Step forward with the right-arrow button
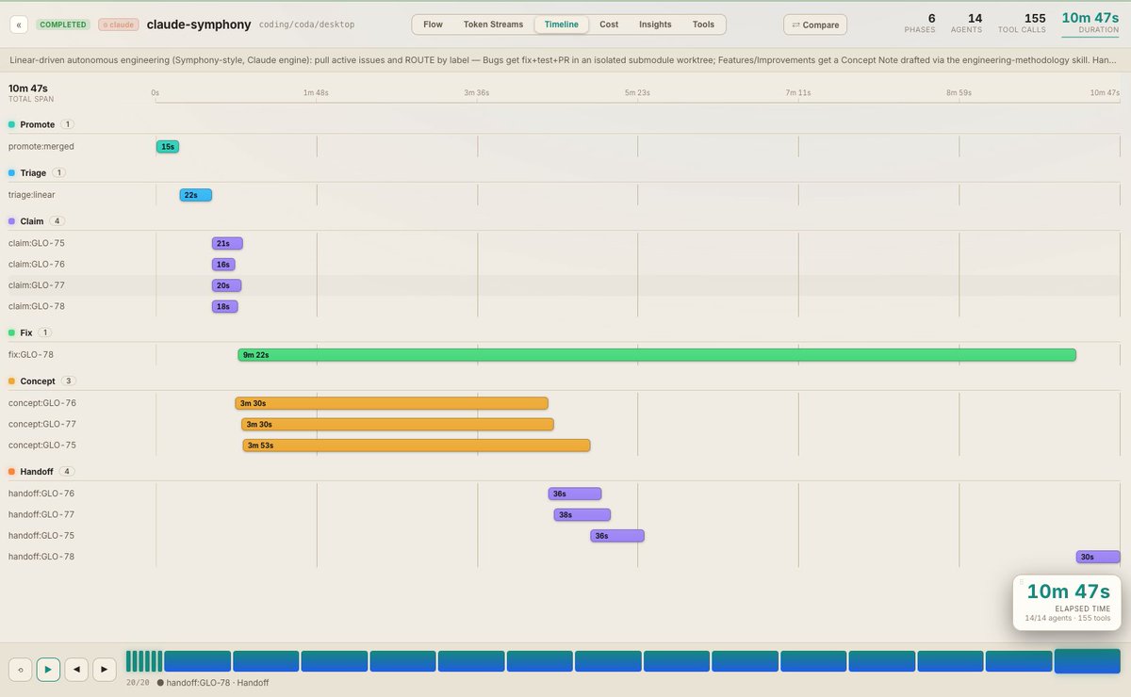Viewport: 1131px width, 697px height. [104, 669]
